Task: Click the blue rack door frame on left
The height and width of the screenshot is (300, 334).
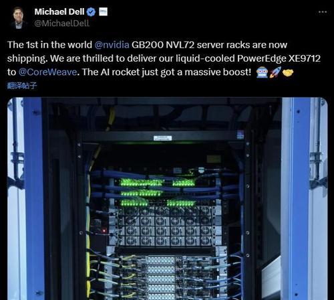Action: point(33,199)
